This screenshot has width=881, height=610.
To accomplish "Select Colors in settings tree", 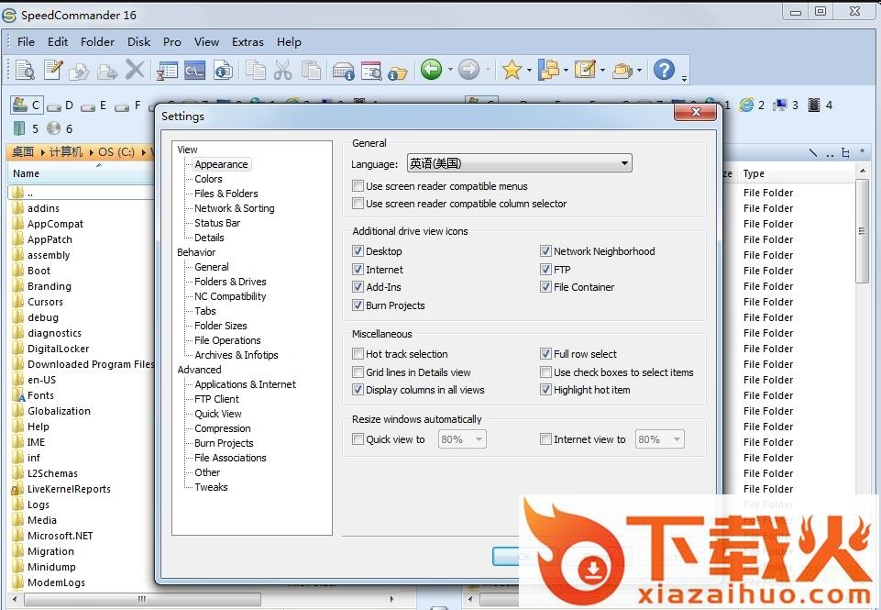I will (208, 179).
